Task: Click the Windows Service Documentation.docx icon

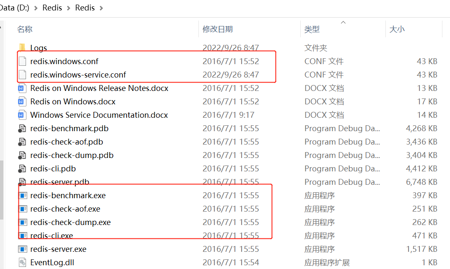Action: (22, 115)
